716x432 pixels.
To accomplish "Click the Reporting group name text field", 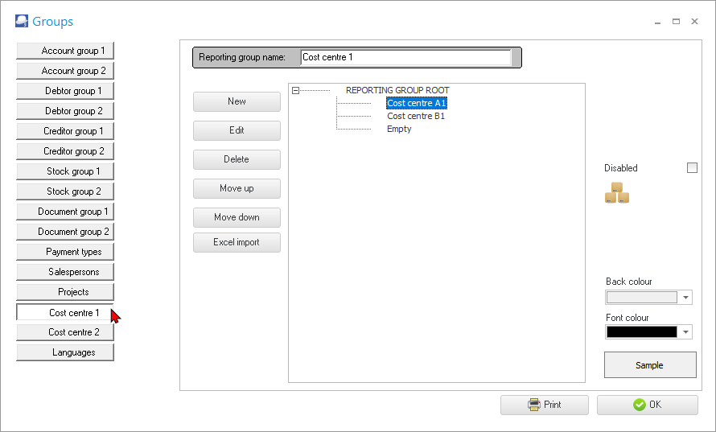I will coord(405,57).
